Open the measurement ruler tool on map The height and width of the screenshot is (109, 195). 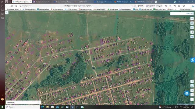pyautogui.click(x=192, y=23)
